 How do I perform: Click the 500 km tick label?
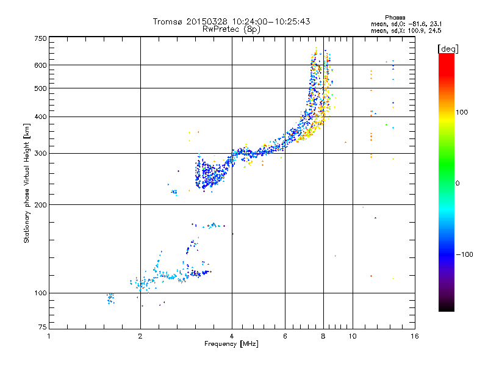[x=40, y=88]
